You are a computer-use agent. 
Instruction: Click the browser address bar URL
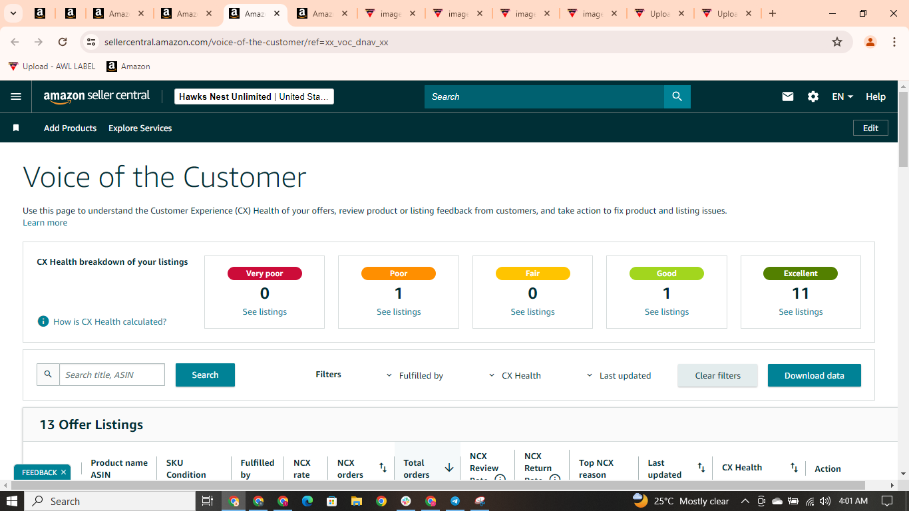pyautogui.click(x=246, y=42)
